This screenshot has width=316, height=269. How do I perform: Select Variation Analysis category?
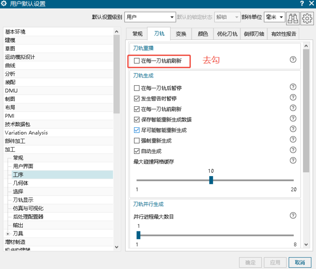click(x=58, y=133)
